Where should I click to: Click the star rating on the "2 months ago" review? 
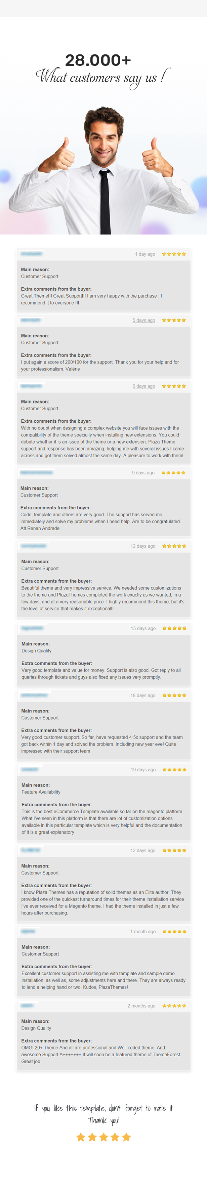pyautogui.click(x=174, y=1006)
